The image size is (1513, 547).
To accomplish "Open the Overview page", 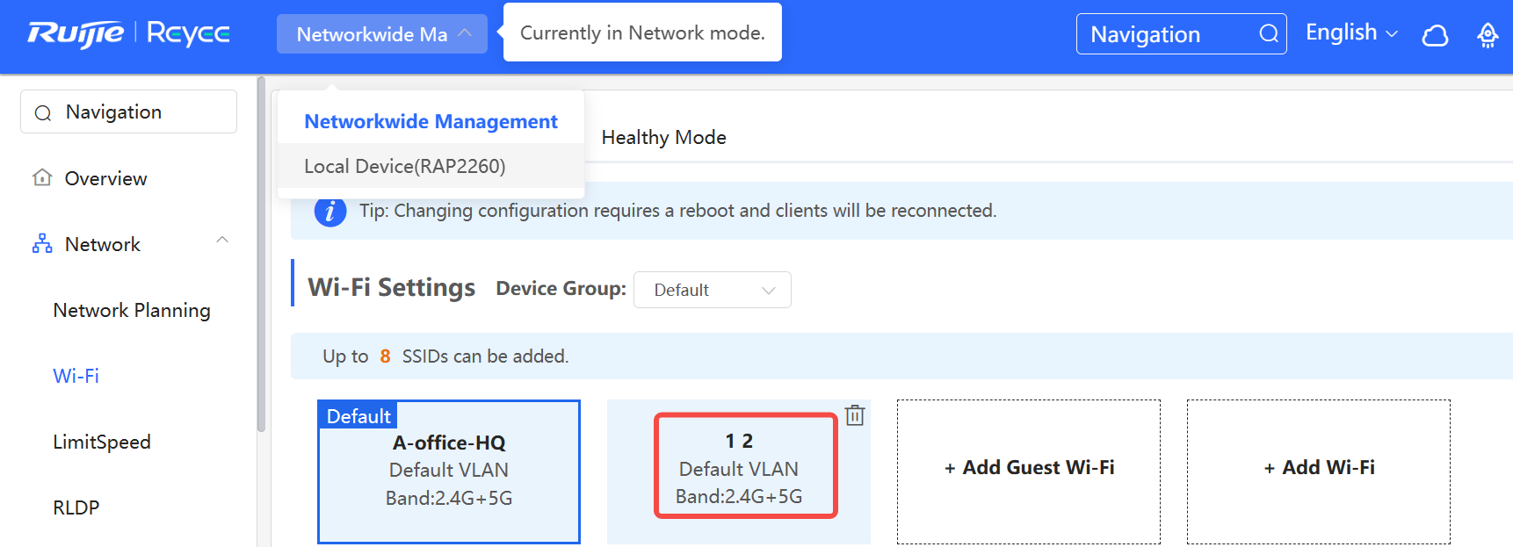I will click(105, 178).
